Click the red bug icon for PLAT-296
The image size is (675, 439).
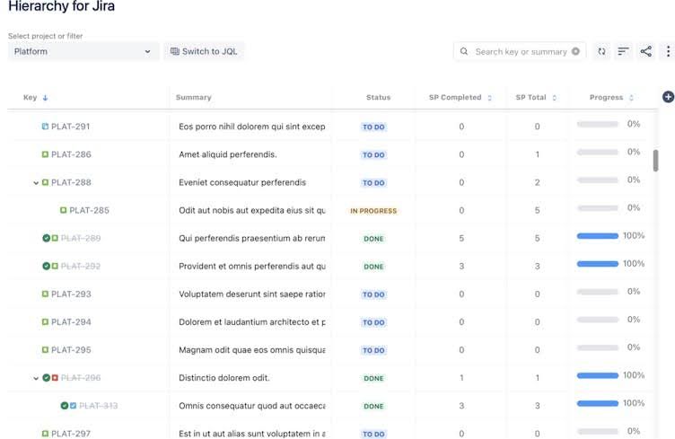[55, 378]
